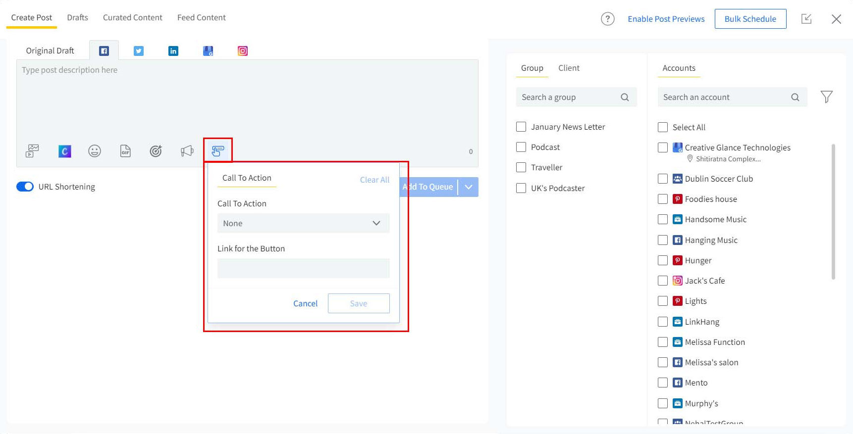Switch to the Twitter post tab

[x=139, y=51]
